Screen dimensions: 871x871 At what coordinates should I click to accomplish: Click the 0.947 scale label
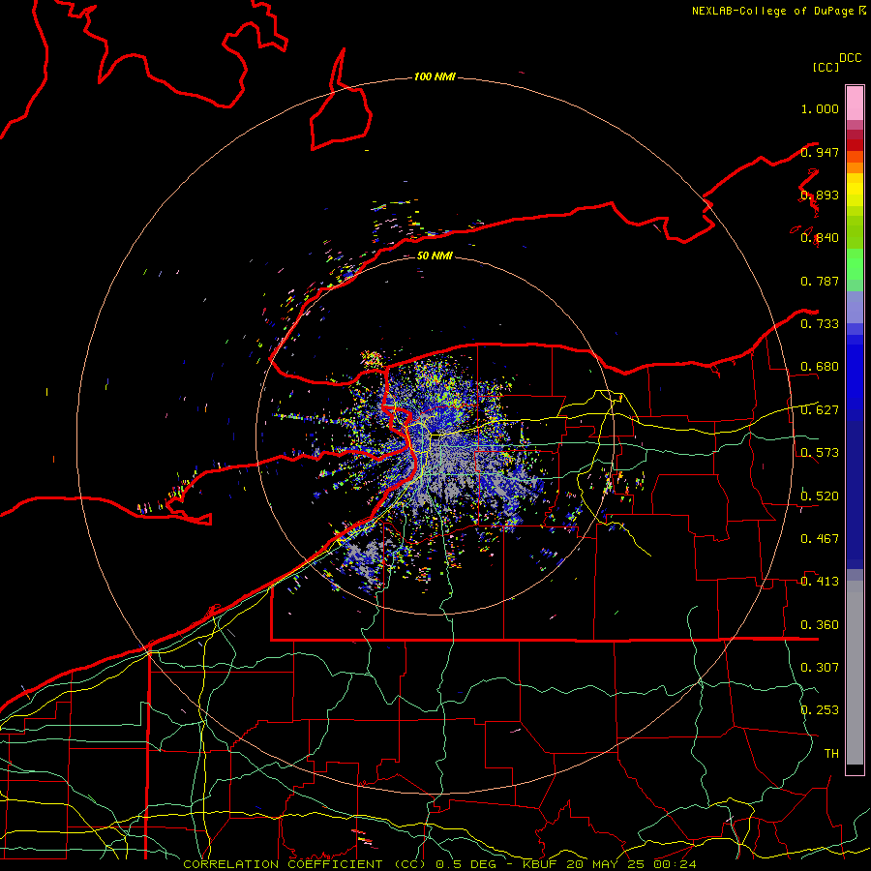[x=820, y=152]
